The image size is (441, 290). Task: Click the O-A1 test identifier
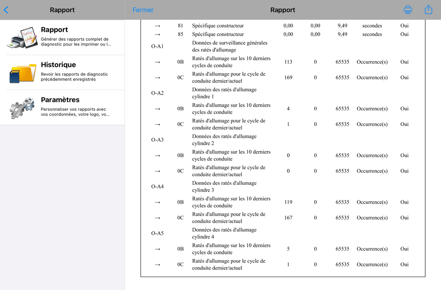coord(157,46)
